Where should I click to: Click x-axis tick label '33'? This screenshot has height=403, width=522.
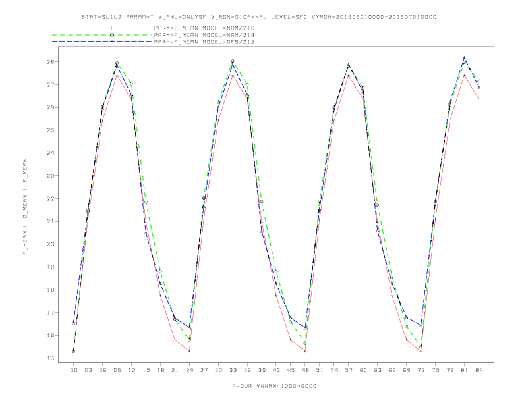tap(233, 370)
